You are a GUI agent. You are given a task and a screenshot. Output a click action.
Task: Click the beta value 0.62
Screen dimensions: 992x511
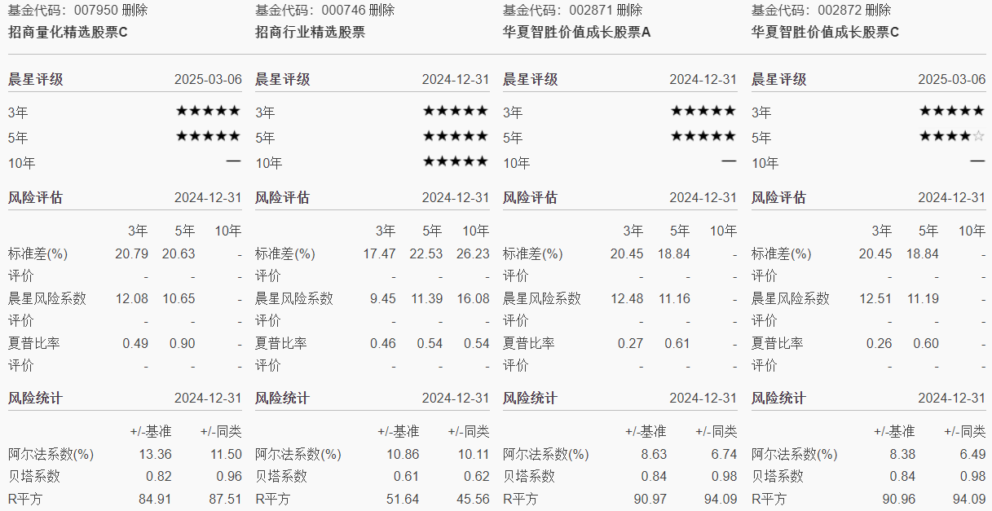tap(476, 477)
